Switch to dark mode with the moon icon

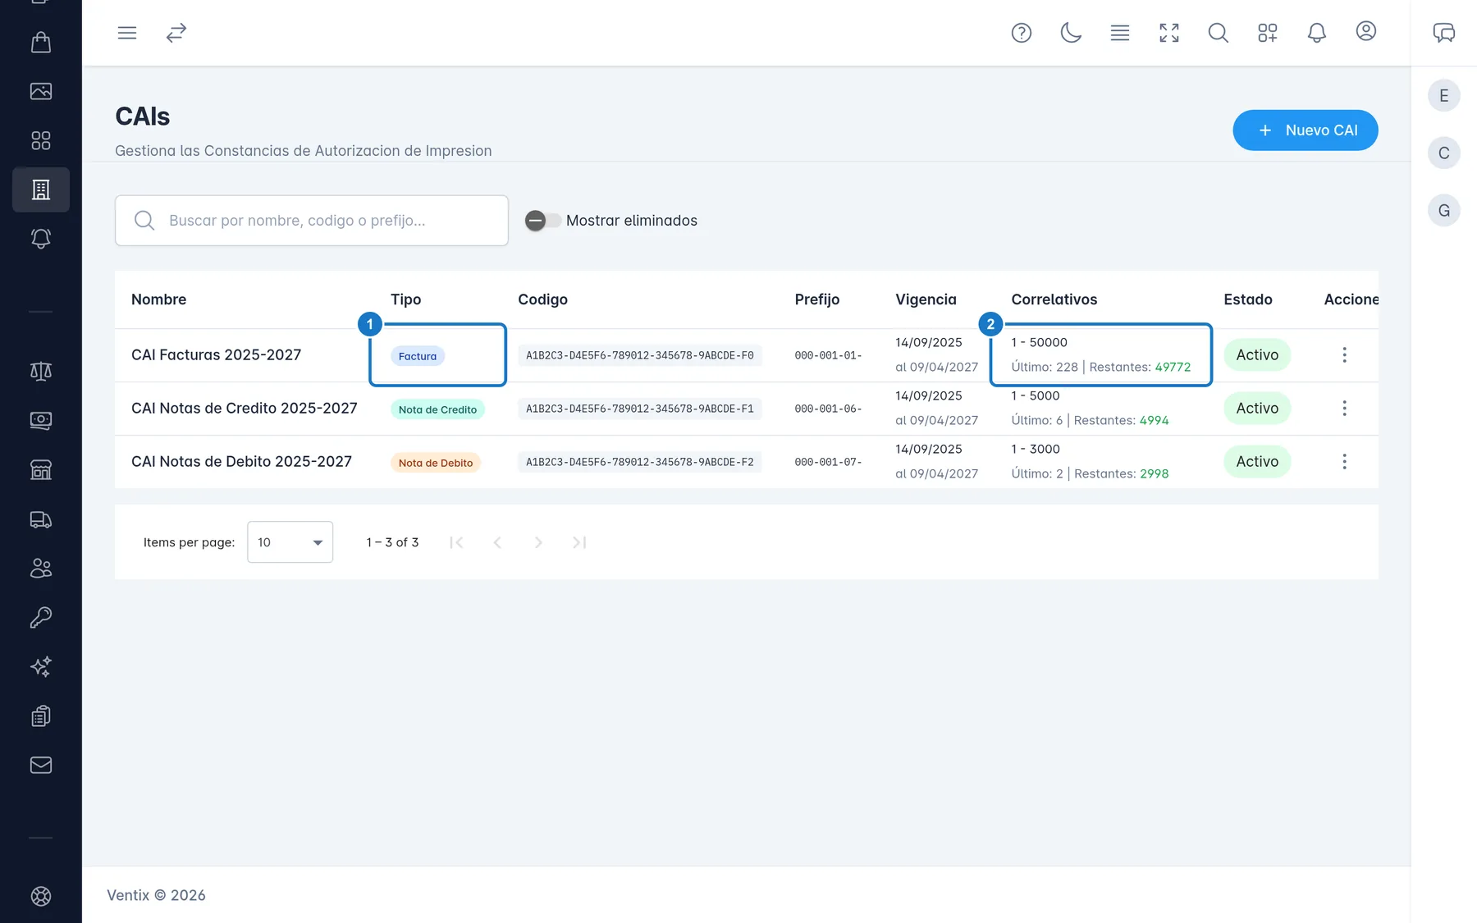tap(1071, 33)
